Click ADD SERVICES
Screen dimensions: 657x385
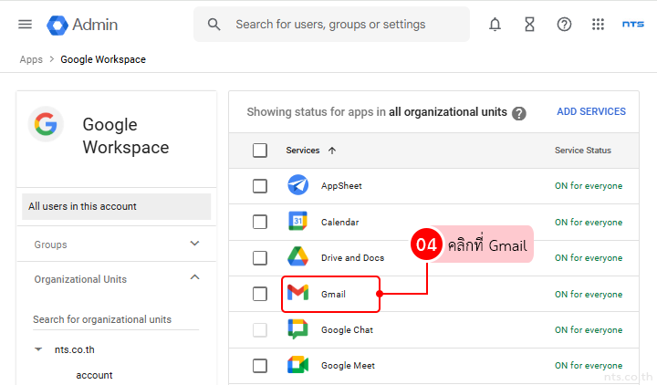(591, 111)
